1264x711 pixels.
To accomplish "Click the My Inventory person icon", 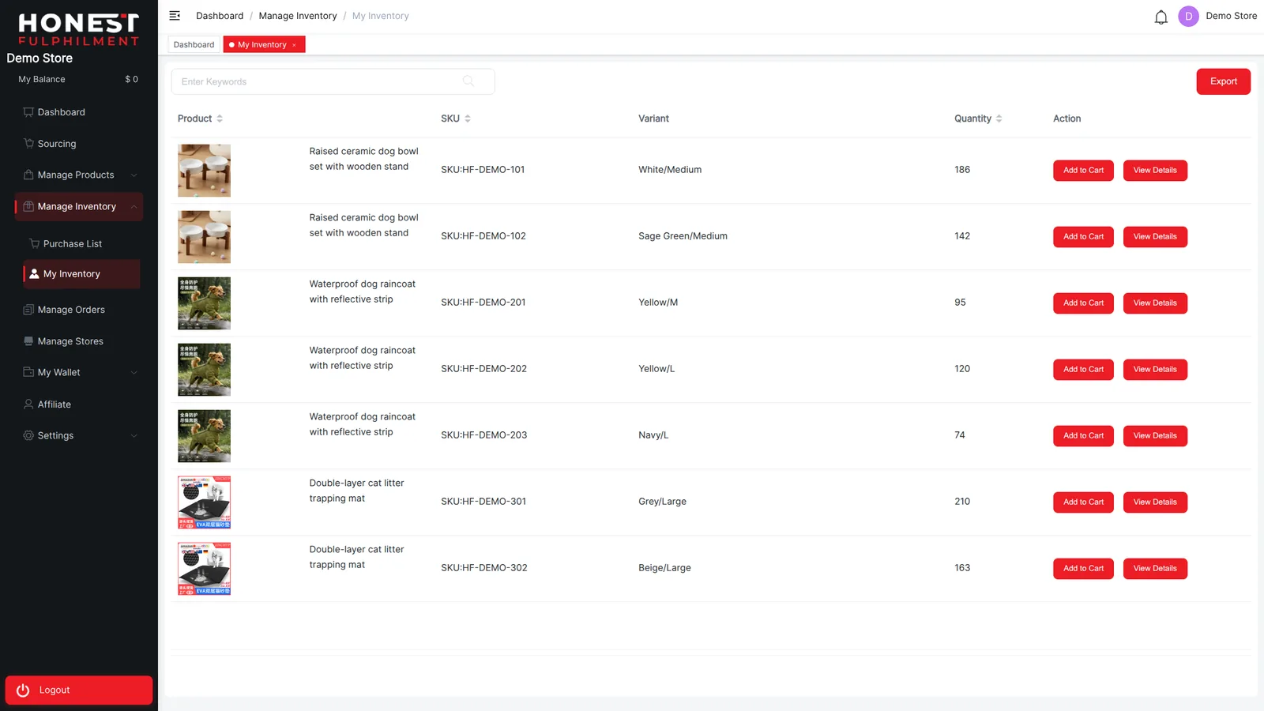I will click(x=34, y=274).
